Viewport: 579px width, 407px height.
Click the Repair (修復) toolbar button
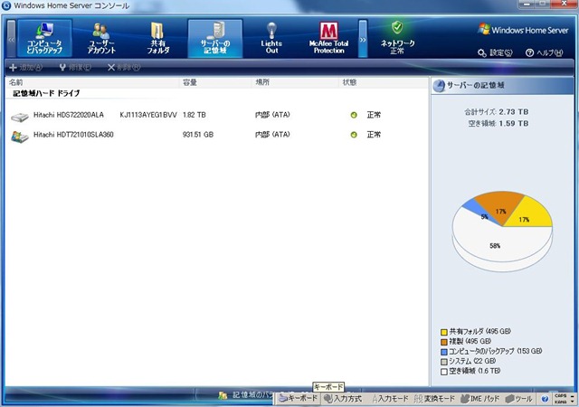pyautogui.click(x=75, y=67)
